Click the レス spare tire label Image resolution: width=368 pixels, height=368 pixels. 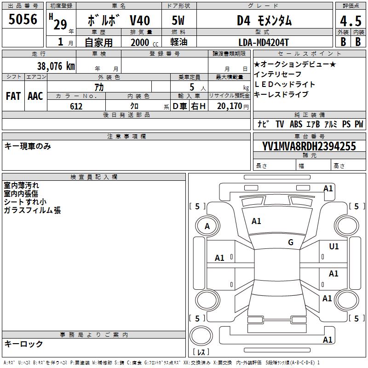(201, 352)
